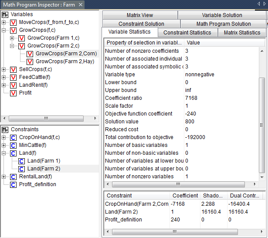Click the C icon beside Land(Farm 2)
Viewport: 268px width, 238px height.
[21, 169]
